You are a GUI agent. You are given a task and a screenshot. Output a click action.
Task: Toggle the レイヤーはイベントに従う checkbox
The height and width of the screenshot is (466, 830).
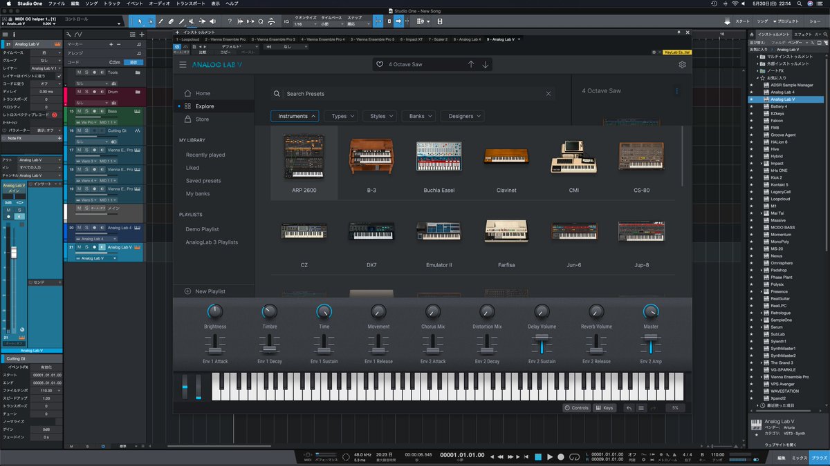(x=59, y=76)
